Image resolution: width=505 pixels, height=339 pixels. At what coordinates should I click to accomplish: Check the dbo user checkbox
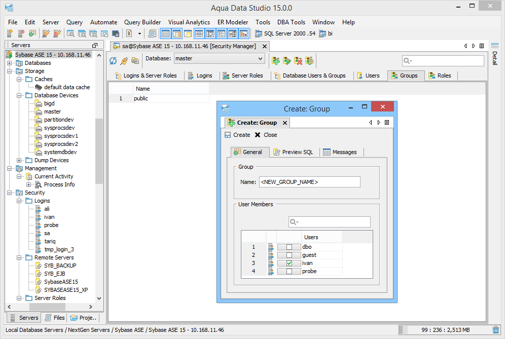click(289, 247)
